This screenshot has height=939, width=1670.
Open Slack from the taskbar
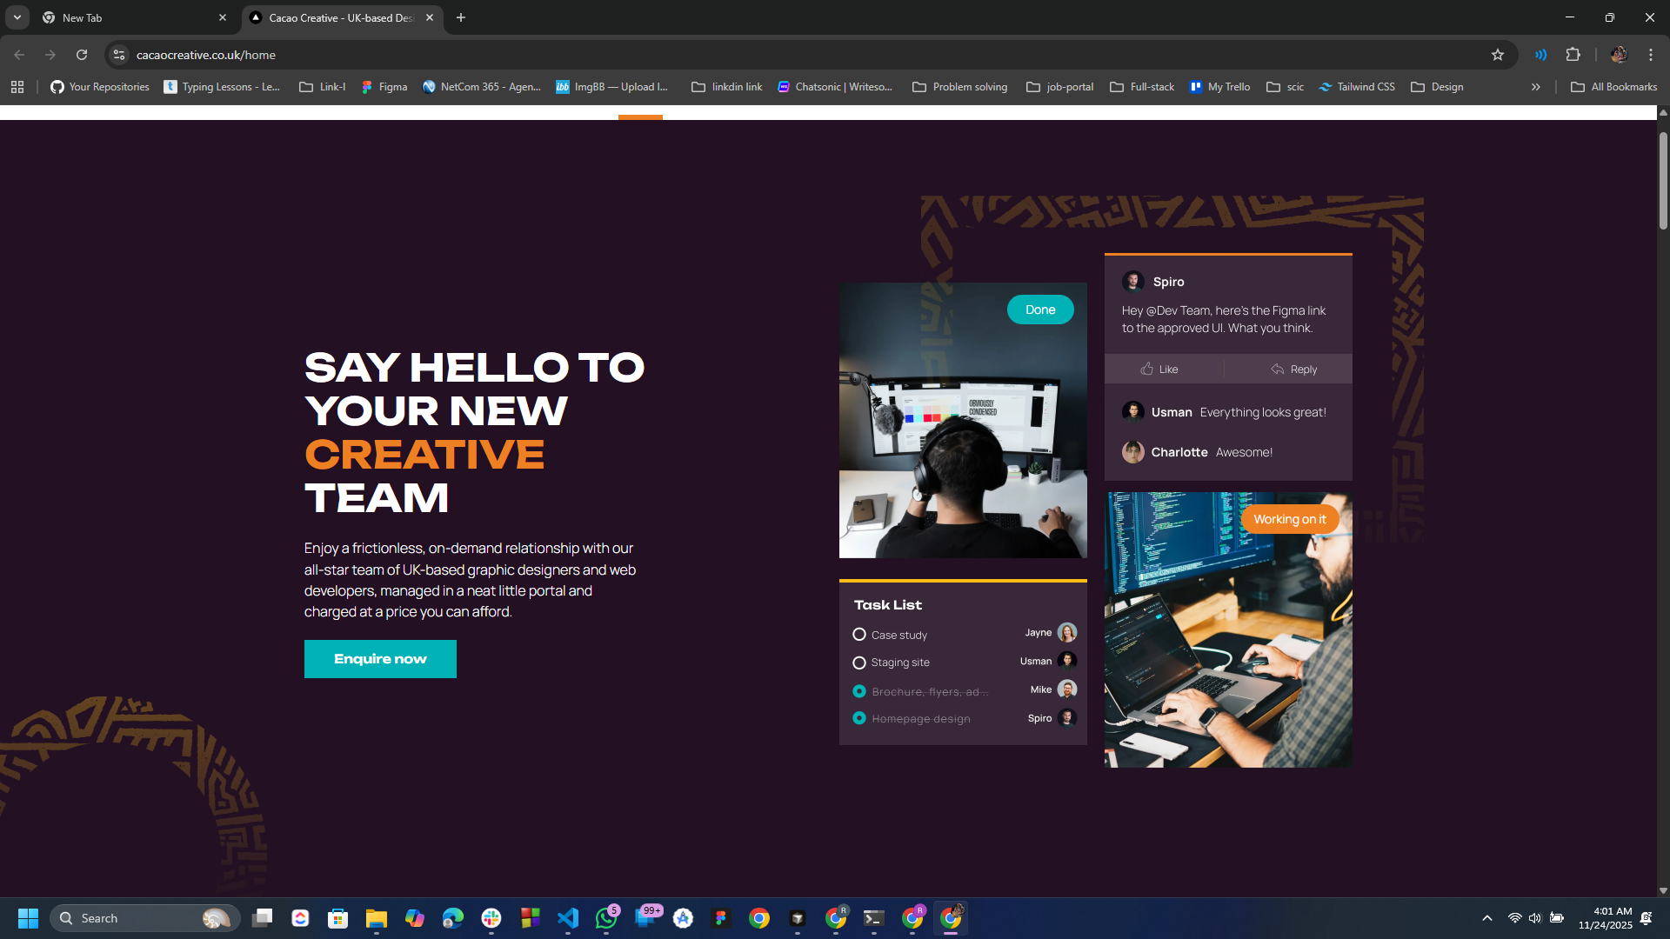pos(491,918)
